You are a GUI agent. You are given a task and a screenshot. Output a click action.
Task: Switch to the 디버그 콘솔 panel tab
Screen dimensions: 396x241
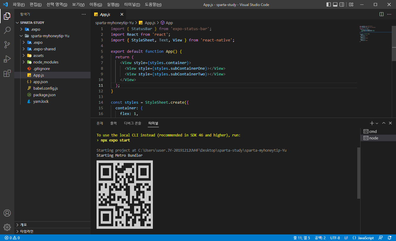tap(133, 123)
